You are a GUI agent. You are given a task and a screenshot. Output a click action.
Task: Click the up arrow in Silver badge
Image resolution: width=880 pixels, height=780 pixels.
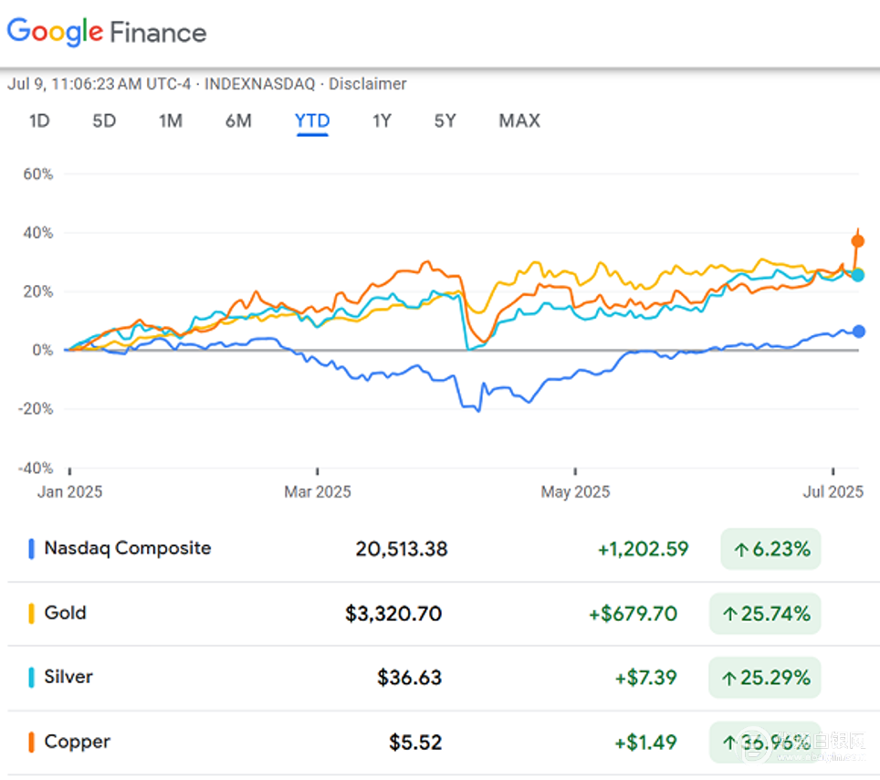click(729, 679)
